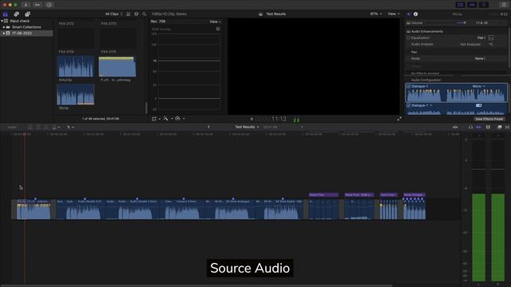The height and width of the screenshot is (287, 511).
Task: Show the Titles and Generators sidebar icon
Action: click(27, 14)
